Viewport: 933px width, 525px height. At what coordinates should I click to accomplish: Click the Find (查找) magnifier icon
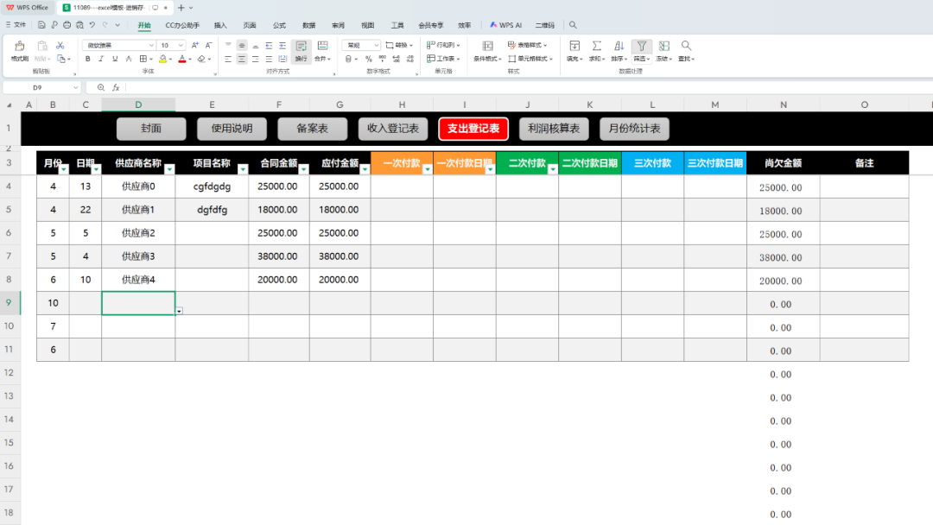pyautogui.click(x=686, y=46)
